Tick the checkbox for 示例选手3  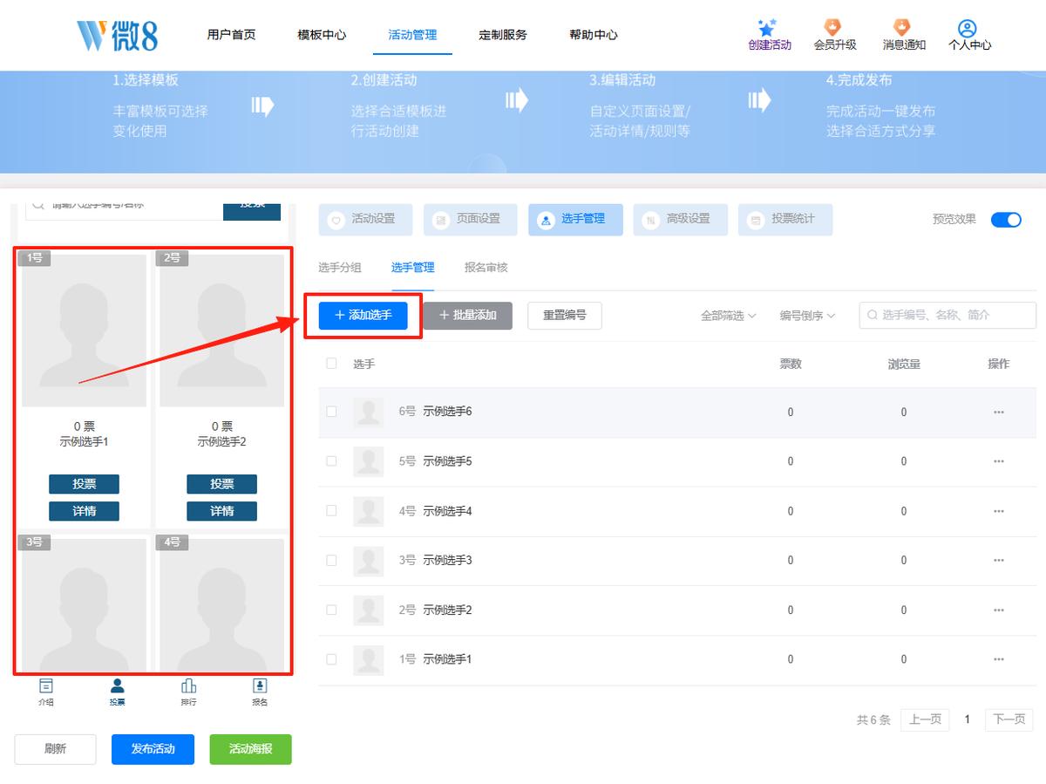[331, 560]
